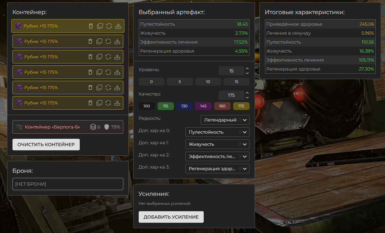Click the trash icon in the fifth Рубик row
385x233 pixels.
tap(90, 87)
